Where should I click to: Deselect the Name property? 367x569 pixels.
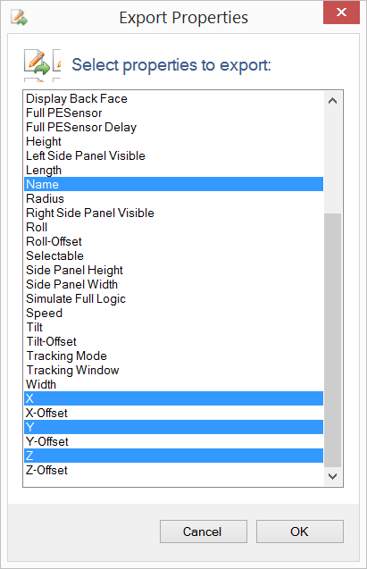click(x=174, y=184)
